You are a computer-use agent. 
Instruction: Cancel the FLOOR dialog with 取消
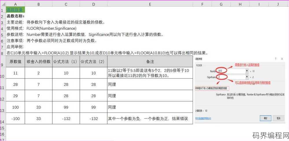click(x=278, y=118)
